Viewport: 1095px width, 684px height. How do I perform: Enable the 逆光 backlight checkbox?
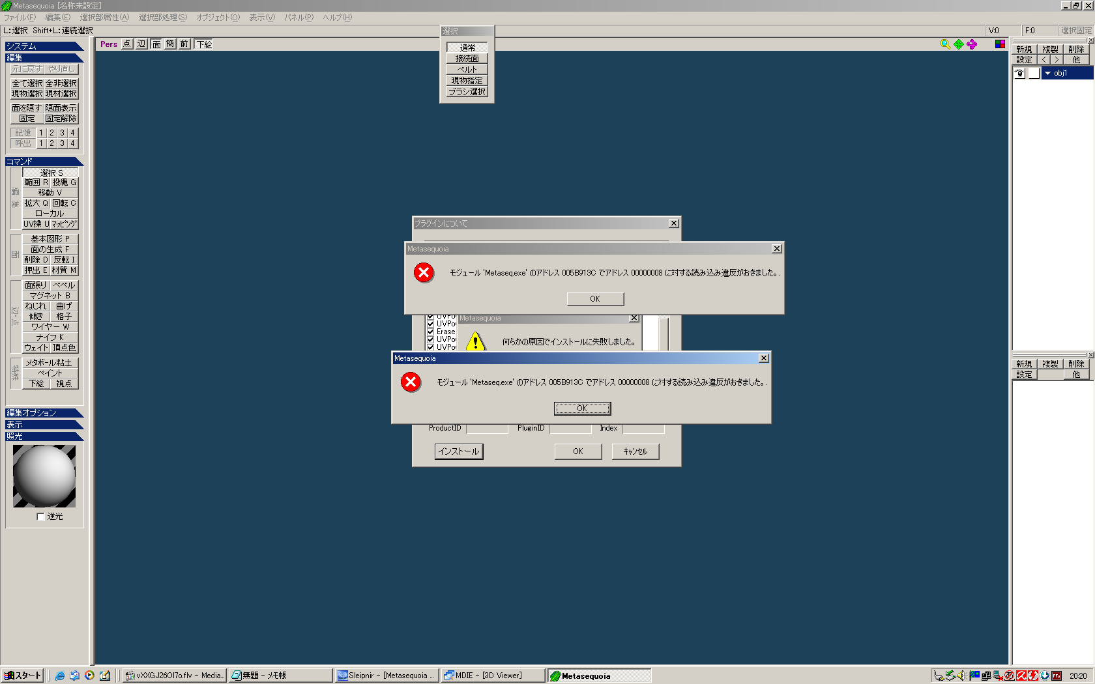coord(40,517)
